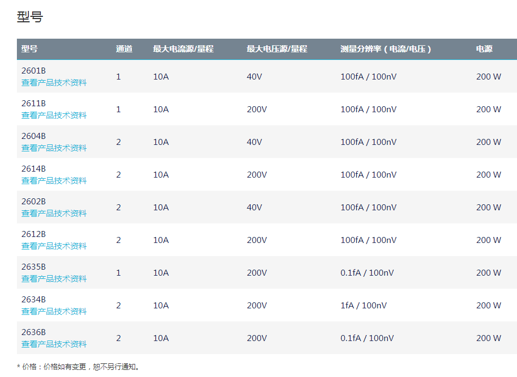Click 100fA / 100nV cell in 2601B row

[x=368, y=76]
